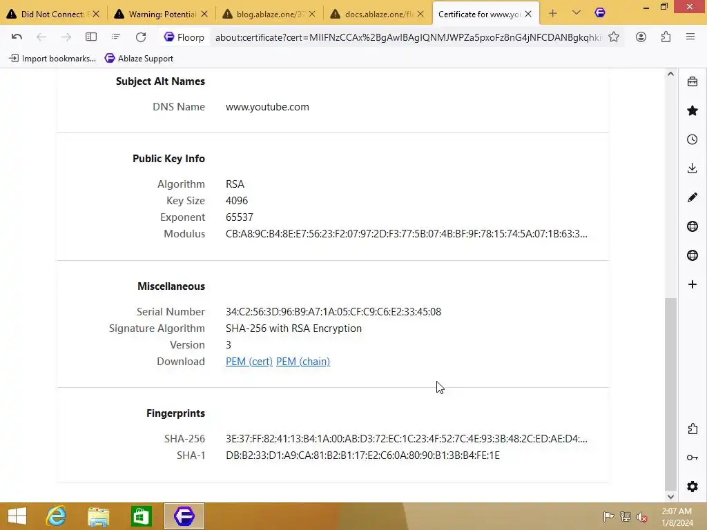The width and height of the screenshot is (707, 530).
Task: Open the account profile icon
Action: [x=641, y=37]
